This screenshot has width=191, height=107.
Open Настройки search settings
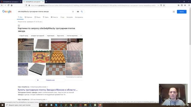click(x=70, y=17)
